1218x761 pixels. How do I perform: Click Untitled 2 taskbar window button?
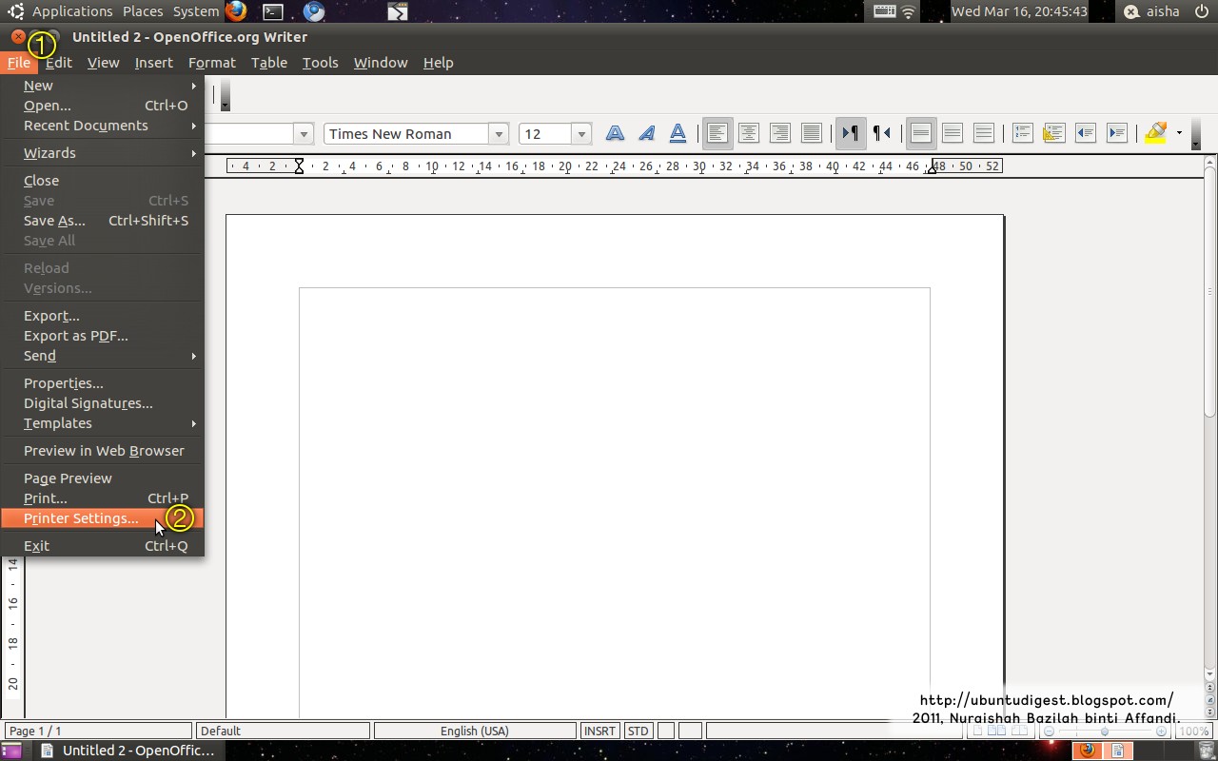128,751
